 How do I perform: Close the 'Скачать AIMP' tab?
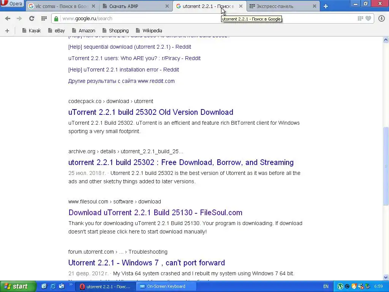click(167, 6)
